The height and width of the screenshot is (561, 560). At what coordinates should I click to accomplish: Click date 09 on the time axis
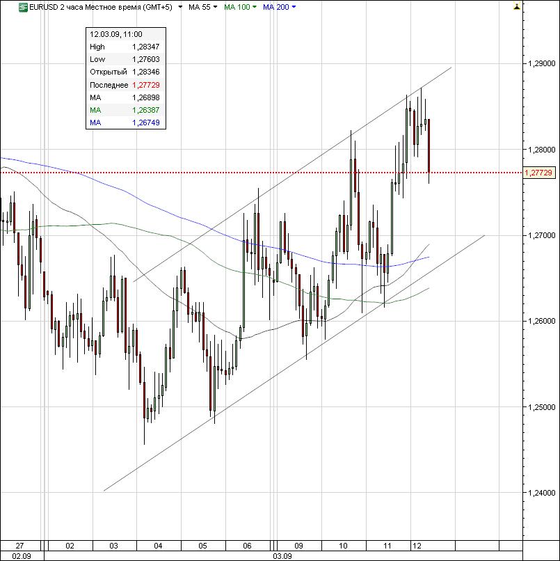(298, 546)
